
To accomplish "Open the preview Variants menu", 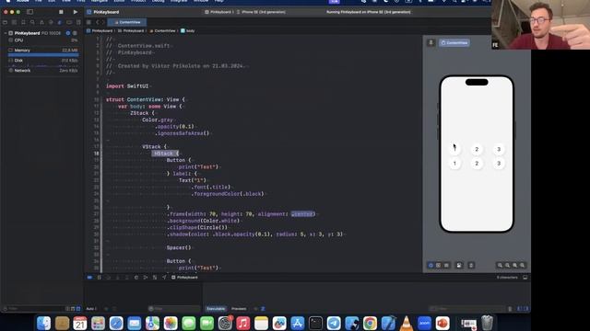I will tap(446, 266).
